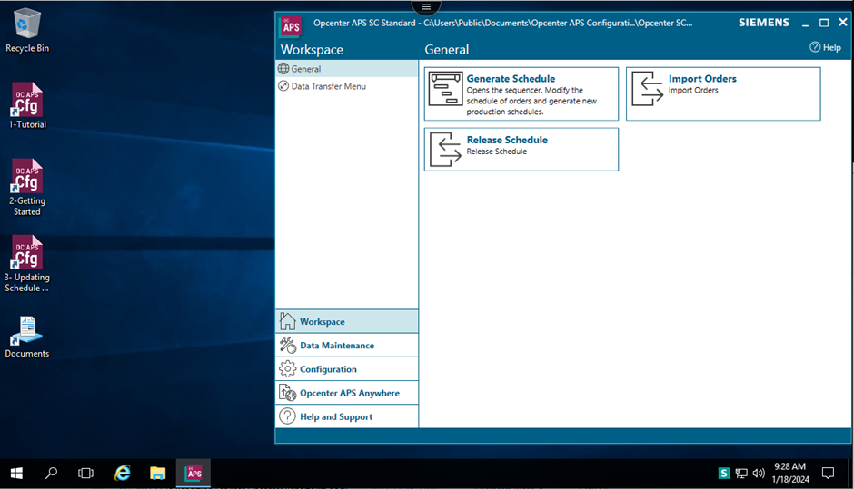Select the Recycle Bin desktop icon
Viewport: 854px width, 489px height.
pos(27,27)
